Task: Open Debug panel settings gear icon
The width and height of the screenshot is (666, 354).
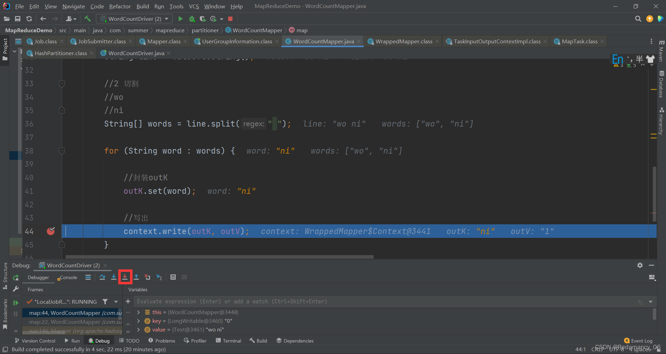Action: click(x=640, y=265)
